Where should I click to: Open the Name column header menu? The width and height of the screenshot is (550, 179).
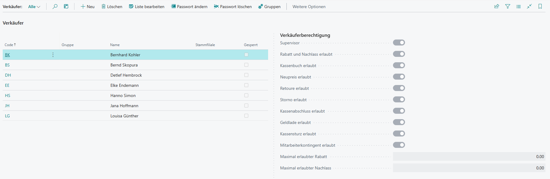115,45
